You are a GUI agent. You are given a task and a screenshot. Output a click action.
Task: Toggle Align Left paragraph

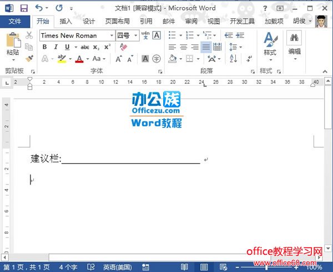point(172,47)
